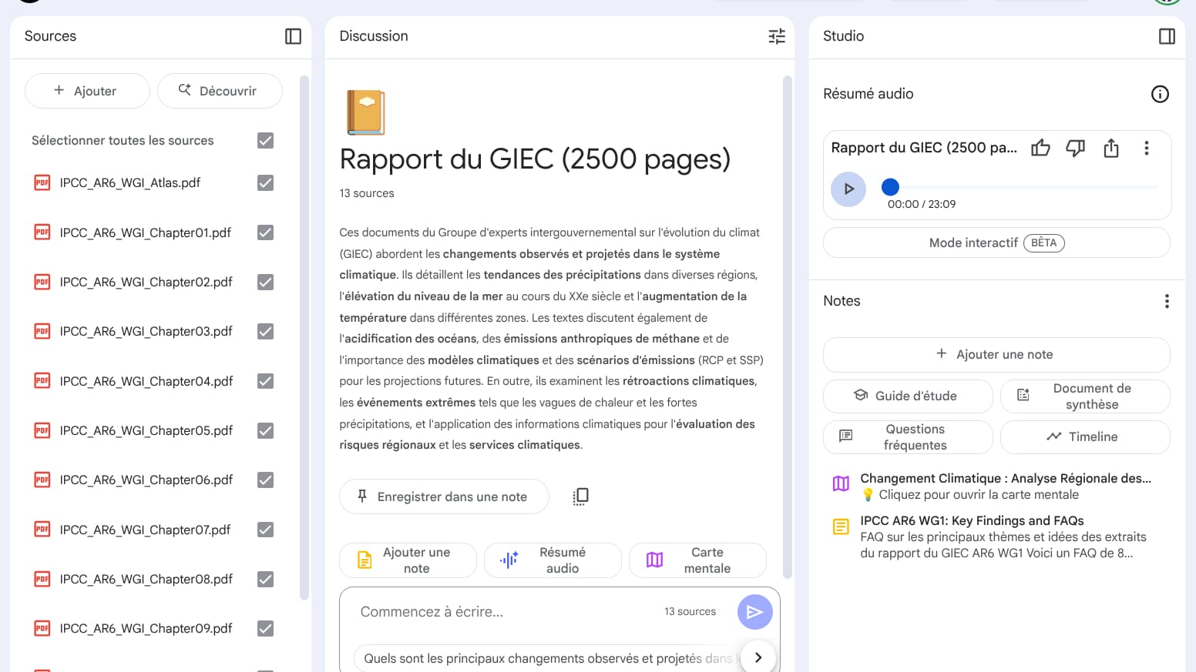The image size is (1196, 672).
Task: Generate a 'Guide d'étude'
Action: point(908,396)
